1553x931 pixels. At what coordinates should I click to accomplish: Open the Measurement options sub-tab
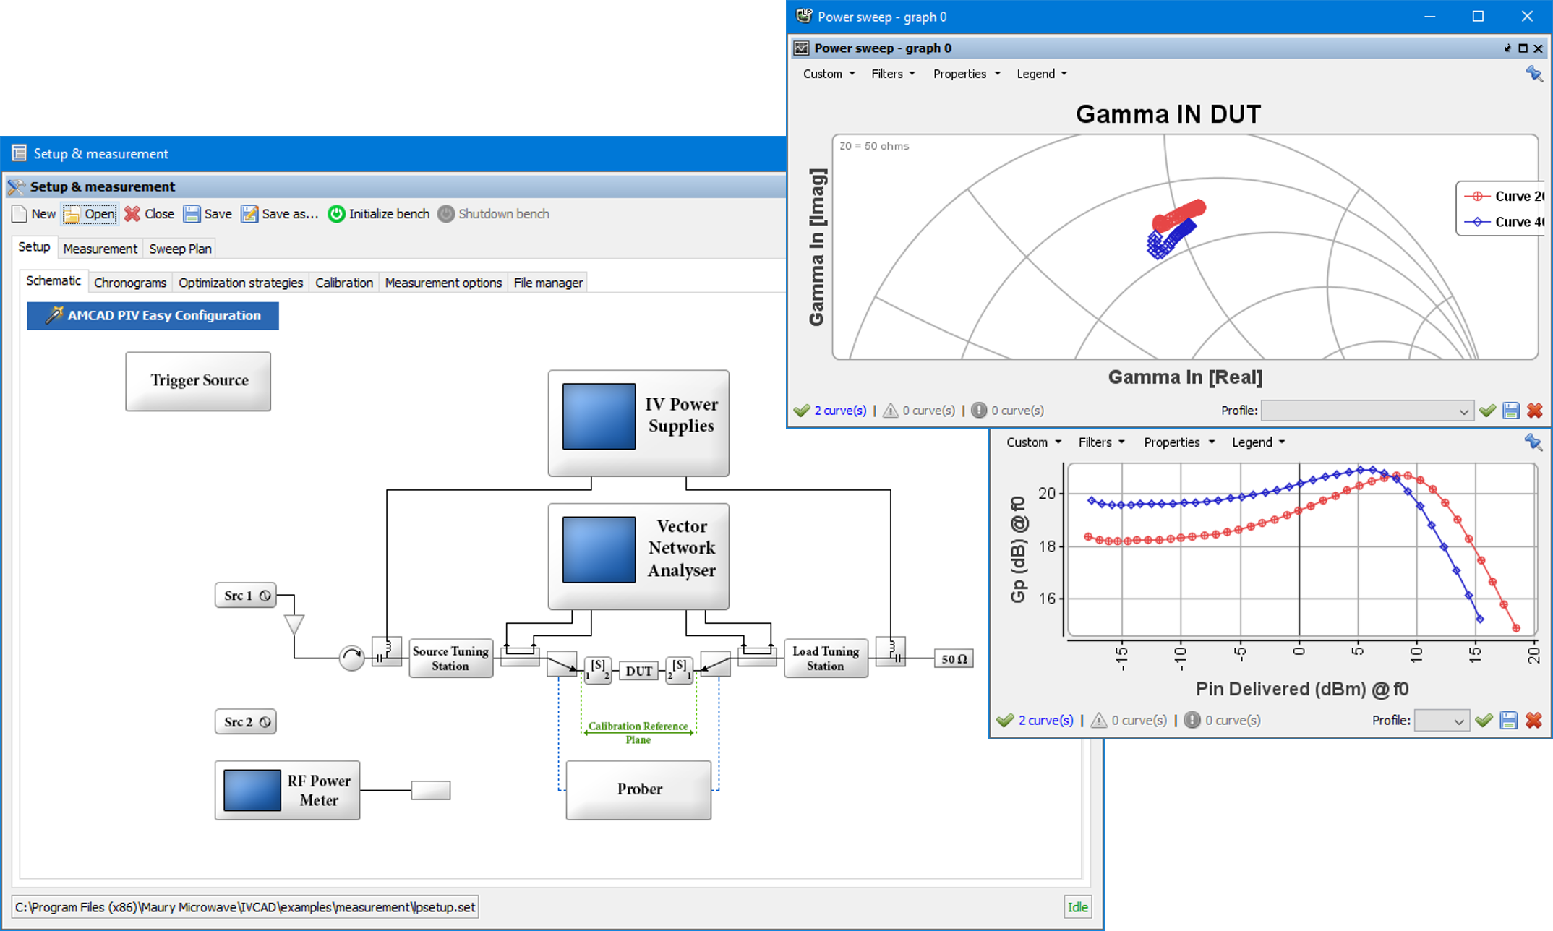[443, 283]
